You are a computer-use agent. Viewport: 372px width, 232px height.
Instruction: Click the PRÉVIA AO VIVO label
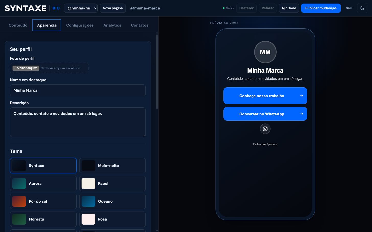pos(224,23)
